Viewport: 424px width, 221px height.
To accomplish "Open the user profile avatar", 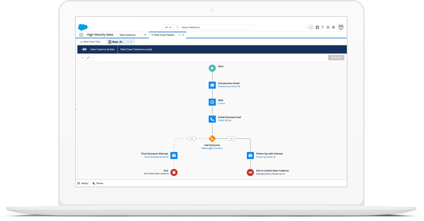I will point(341,27).
